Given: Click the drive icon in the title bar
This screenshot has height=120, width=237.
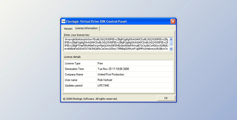Looking at the screenshot, I should pos(64,21).
